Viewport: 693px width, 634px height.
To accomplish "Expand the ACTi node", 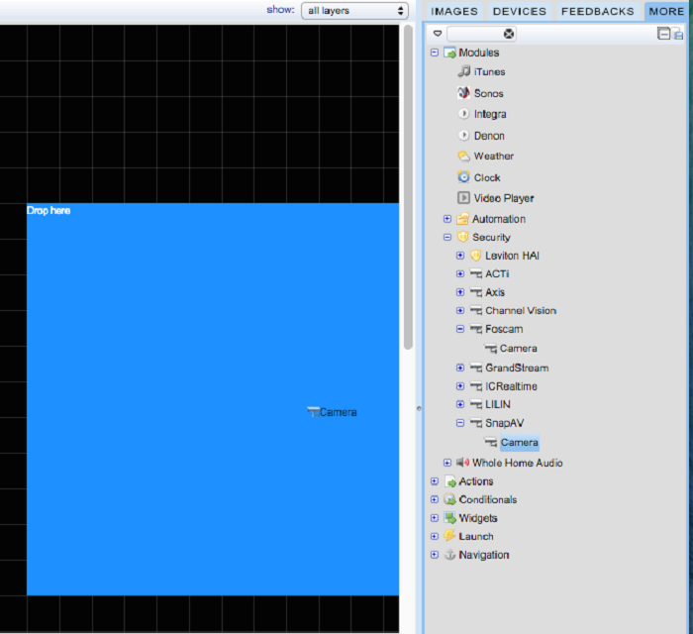I will click(460, 273).
